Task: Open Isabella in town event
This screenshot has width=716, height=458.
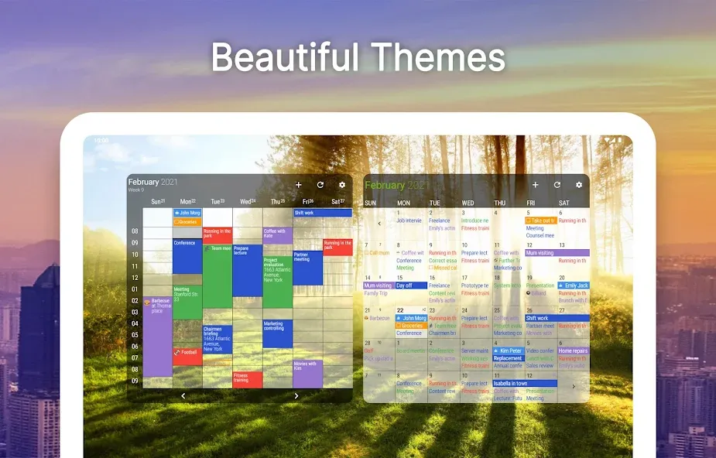Action: 525,384
